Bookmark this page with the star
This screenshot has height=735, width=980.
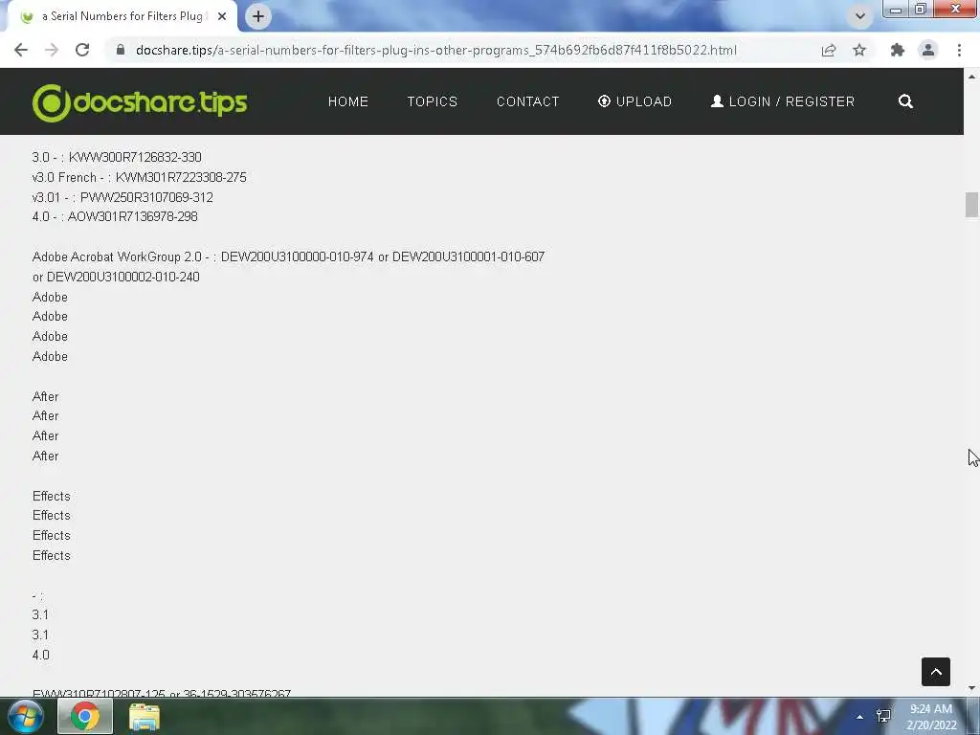click(x=859, y=50)
